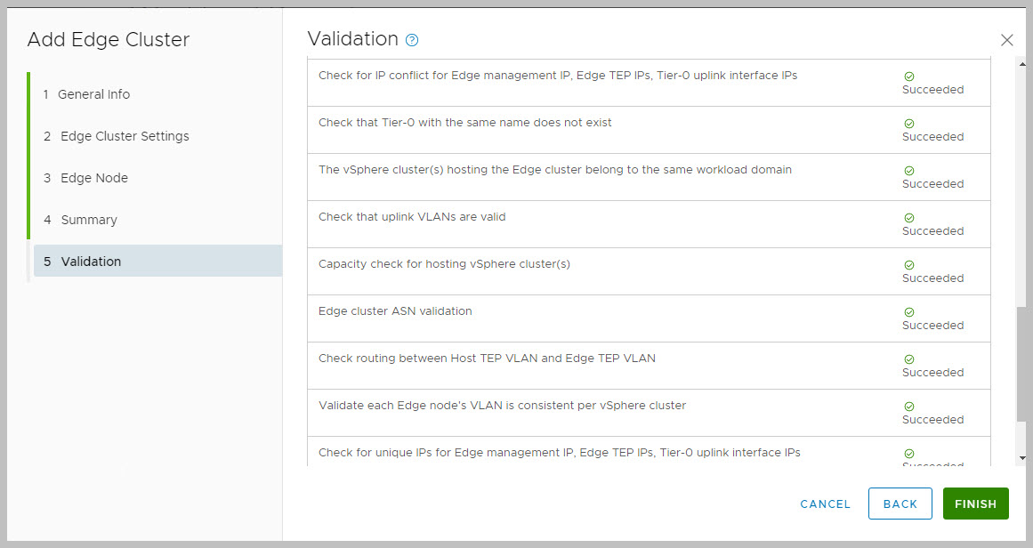Click success icon for capacity check row
1033x548 pixels.
point(908,265)
